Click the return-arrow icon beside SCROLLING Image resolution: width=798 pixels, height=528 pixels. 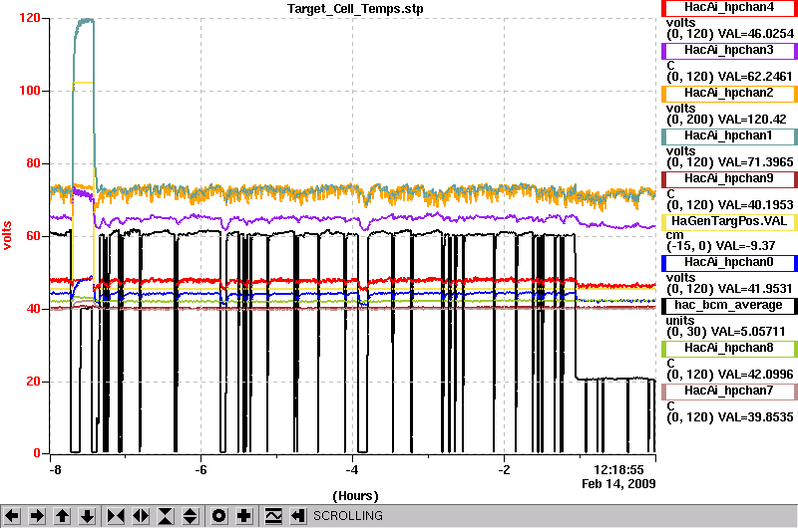(x=297, y=516)
